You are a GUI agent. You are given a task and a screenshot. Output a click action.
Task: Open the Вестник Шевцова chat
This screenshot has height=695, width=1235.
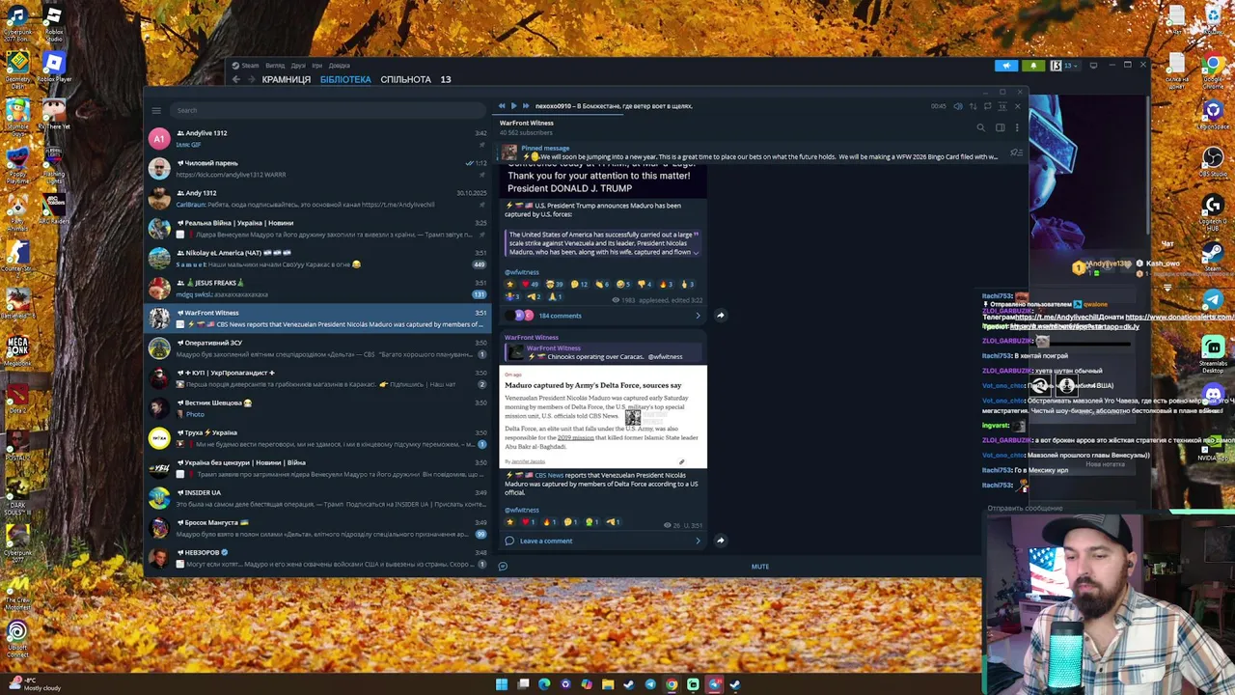coord(317,408)
